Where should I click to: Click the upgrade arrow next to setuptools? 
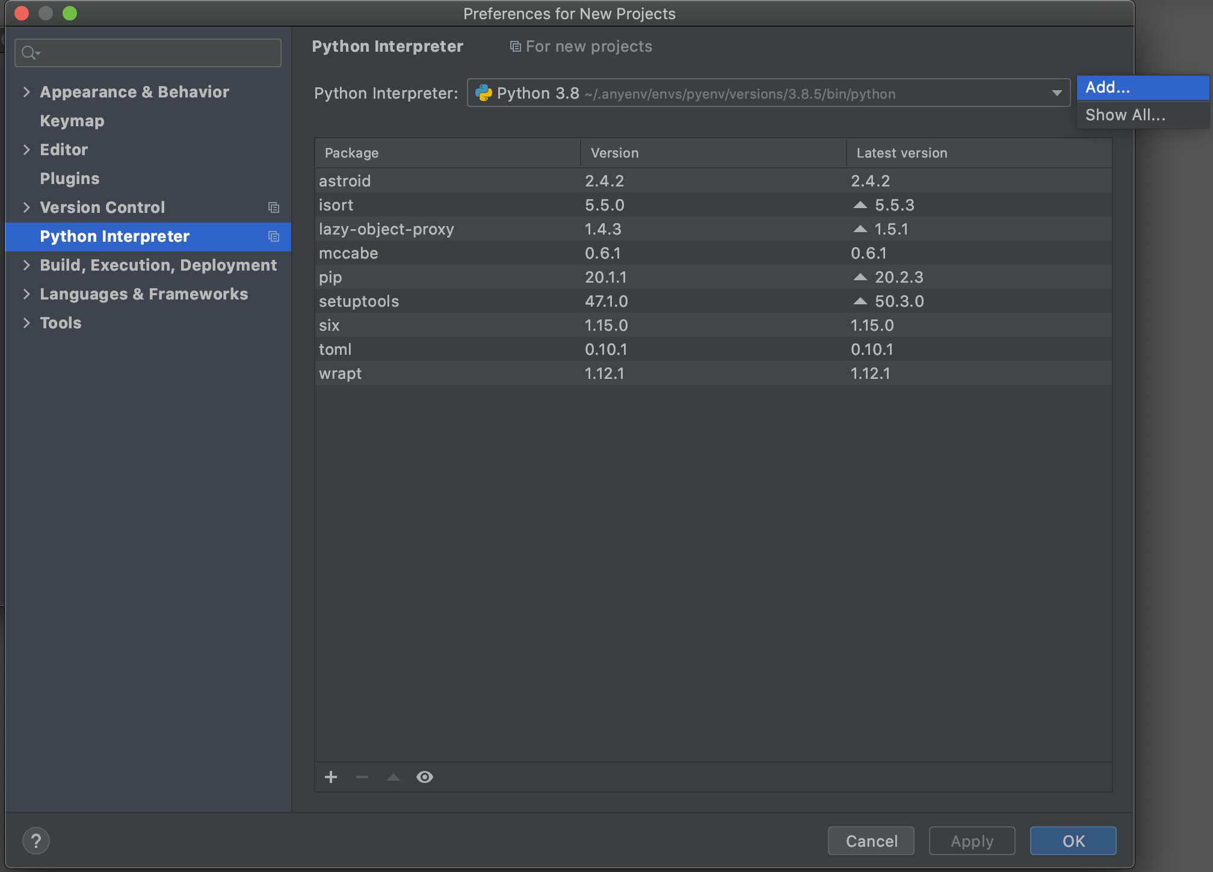[x=860, y=301]
